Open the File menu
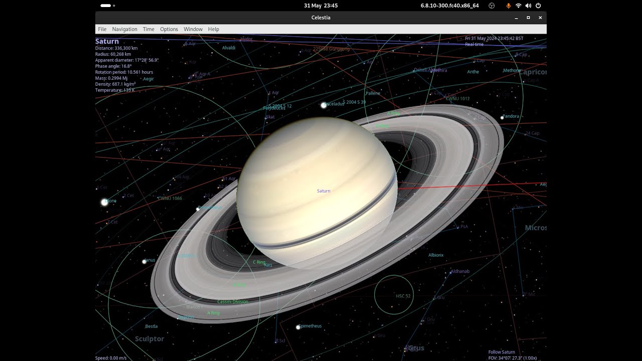 click(x=102, y=29)
